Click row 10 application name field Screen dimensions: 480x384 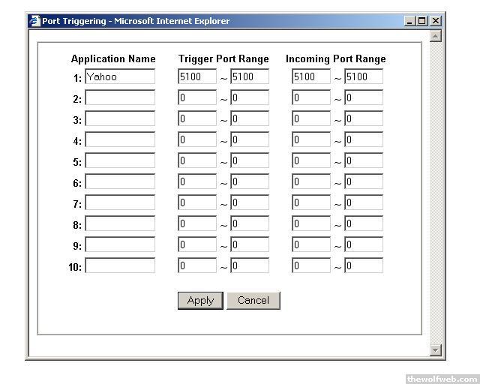tap(120, 265)
